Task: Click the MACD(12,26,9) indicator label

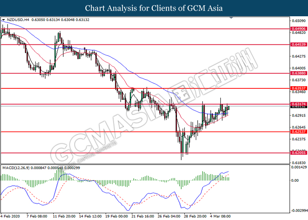Action: [x=16, y=168]
